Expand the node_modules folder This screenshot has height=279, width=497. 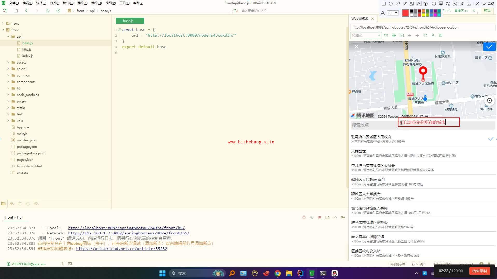click(8, 95)
